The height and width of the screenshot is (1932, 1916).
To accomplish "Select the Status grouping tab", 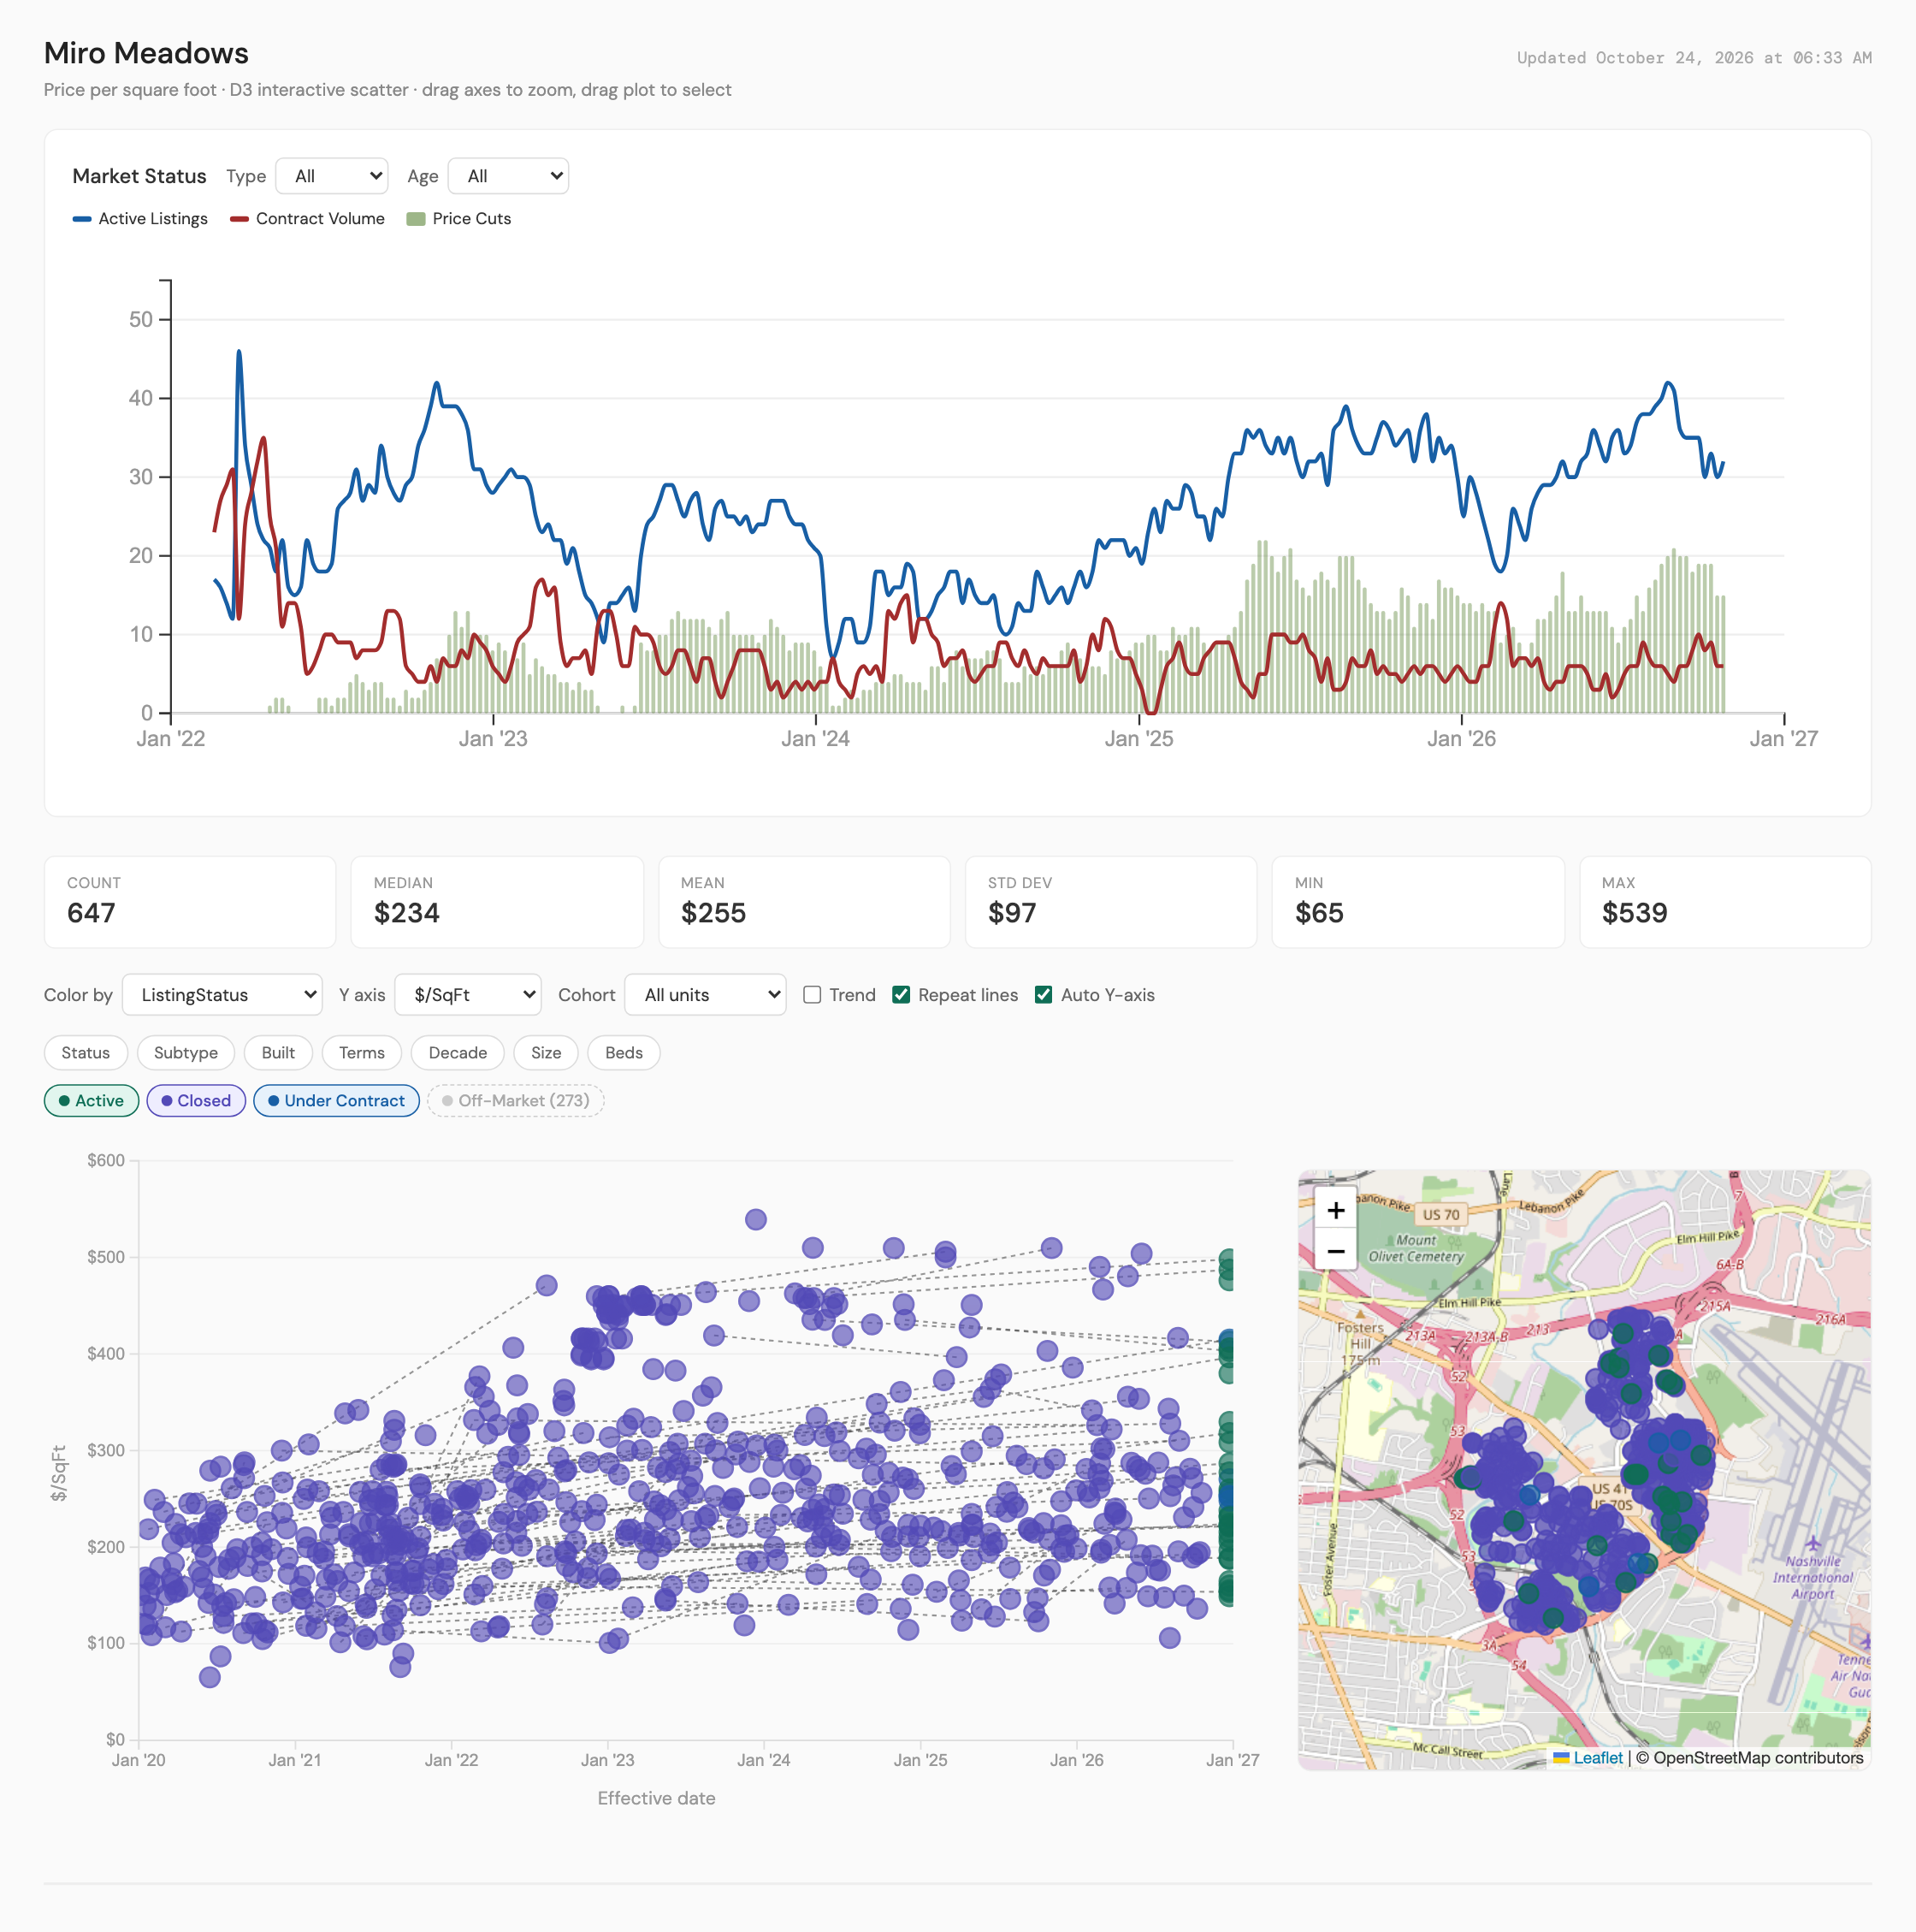I will (86, 1052).
